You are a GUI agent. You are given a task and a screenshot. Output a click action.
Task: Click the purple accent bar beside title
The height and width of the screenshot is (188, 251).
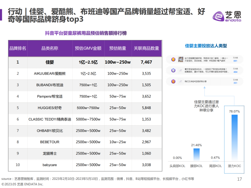coord(1,15)
